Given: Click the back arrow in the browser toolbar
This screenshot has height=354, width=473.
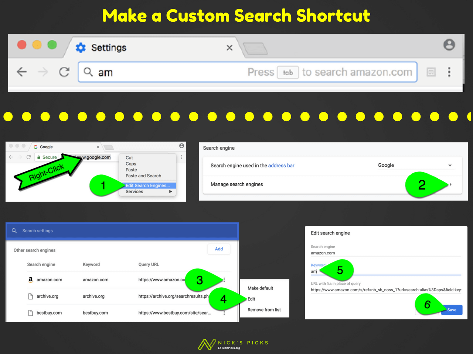Looking at the screenshot, I should pos(21,72).
